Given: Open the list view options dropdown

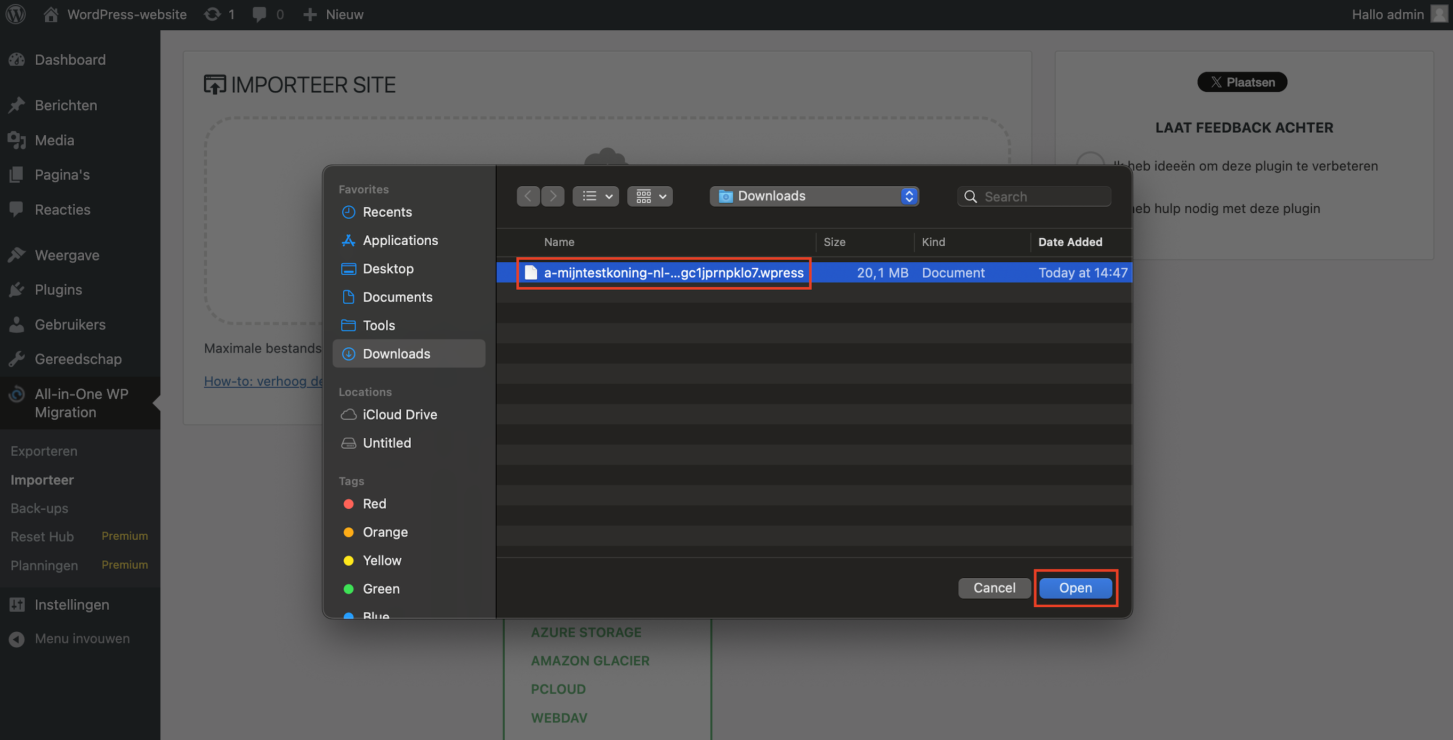Looking at the screenshot, I should click(x=595, y=196).
